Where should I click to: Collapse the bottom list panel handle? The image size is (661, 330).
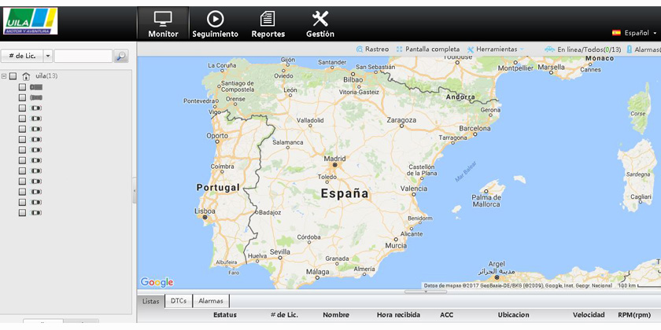coord(426,291)
